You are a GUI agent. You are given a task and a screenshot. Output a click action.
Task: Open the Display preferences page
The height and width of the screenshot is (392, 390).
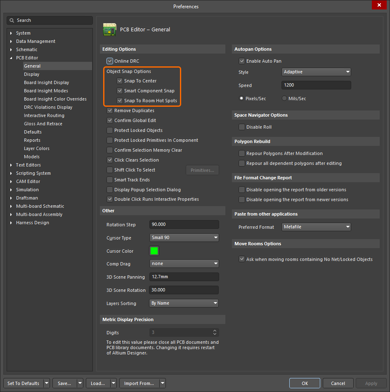click(x=31, y=74)
